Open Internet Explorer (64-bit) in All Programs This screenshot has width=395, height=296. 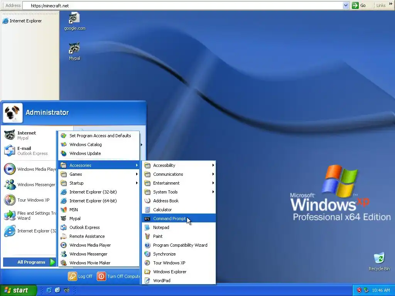99,200
